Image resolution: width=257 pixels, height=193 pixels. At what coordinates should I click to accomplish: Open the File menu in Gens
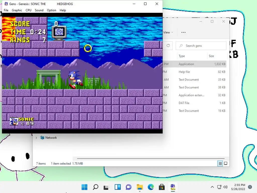coord(6,10)
